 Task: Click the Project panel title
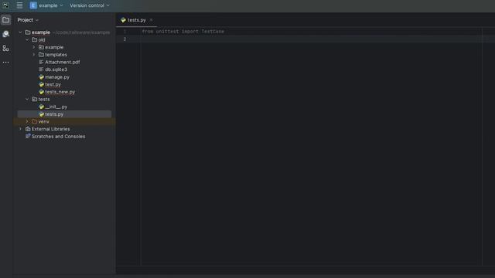click(26, 20)
